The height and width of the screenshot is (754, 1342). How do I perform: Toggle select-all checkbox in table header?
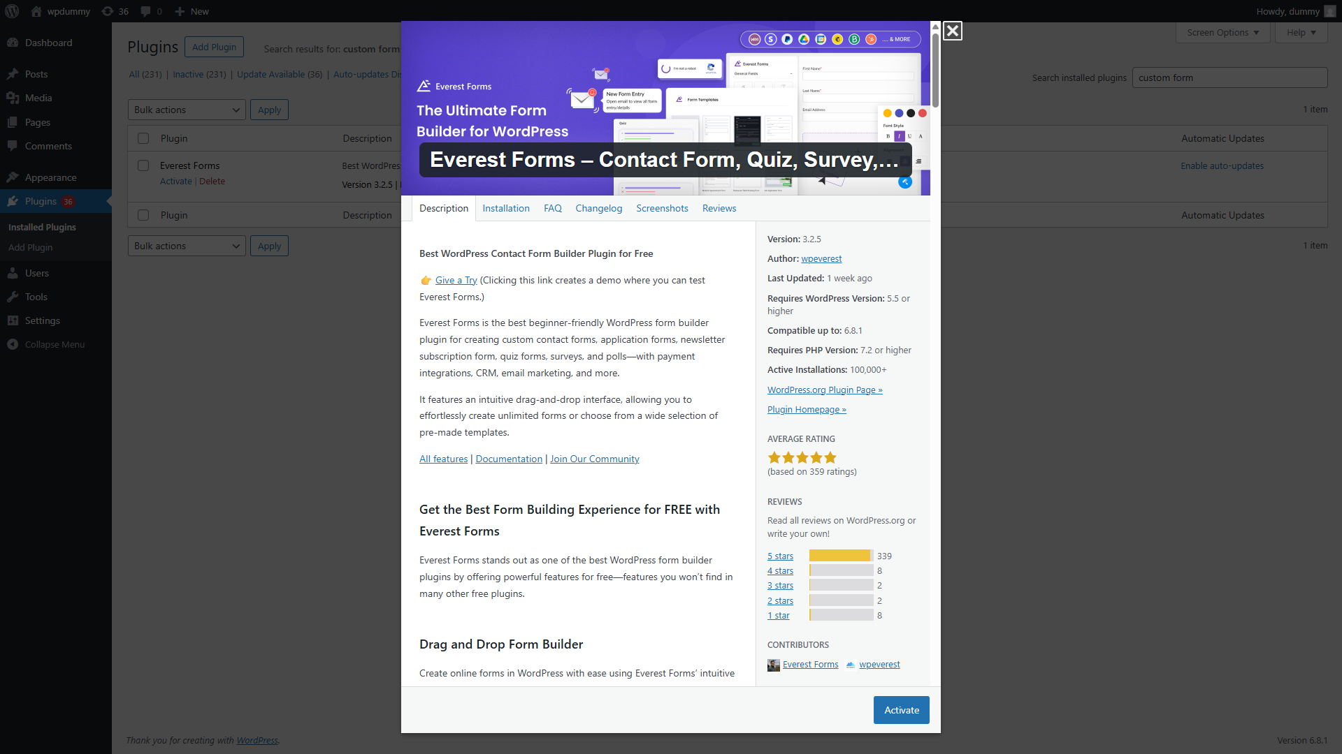(143, 138)
